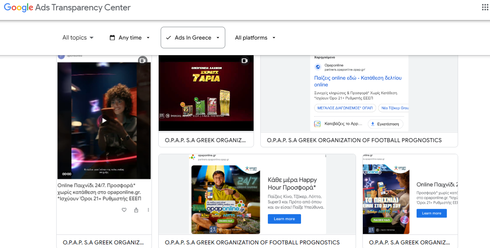Click the headline 'Παίζεις online εδώ - Κατάθεση δελτίου online'
The height and width of the screenshot is (248, 490).
[x=358, y=81]
